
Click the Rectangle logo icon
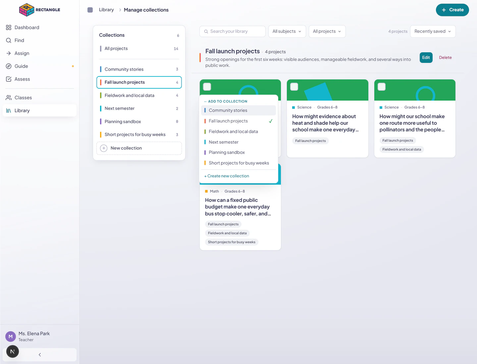click(27, 10)
